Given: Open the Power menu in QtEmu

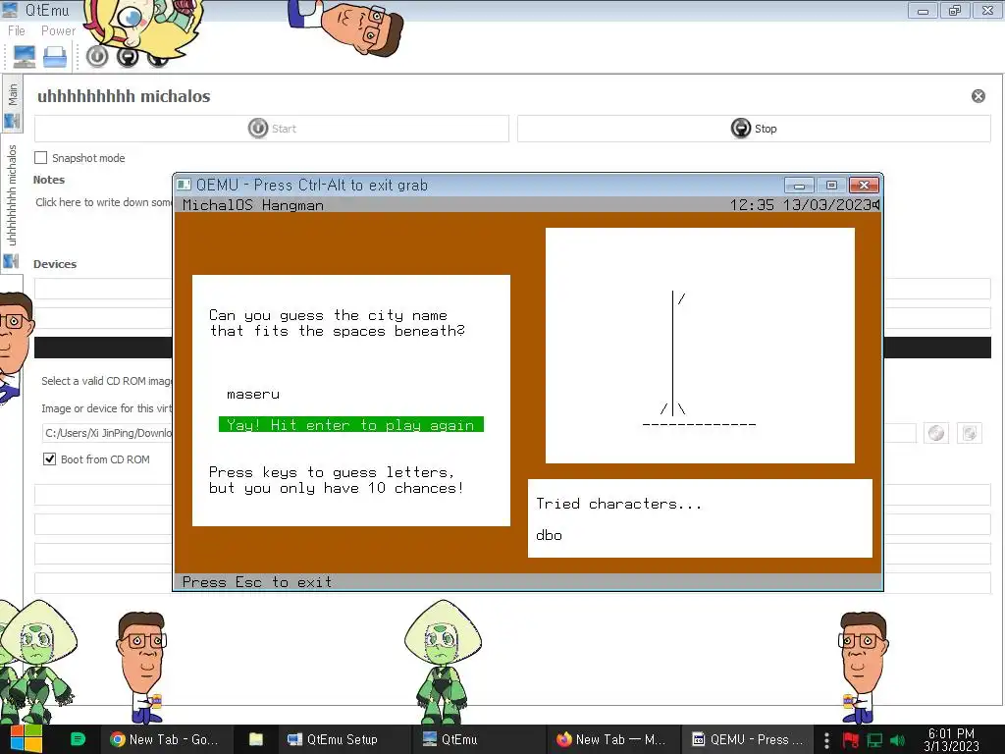Looking at the screenshot, I should pyautogui.click(x=58, y=30).
